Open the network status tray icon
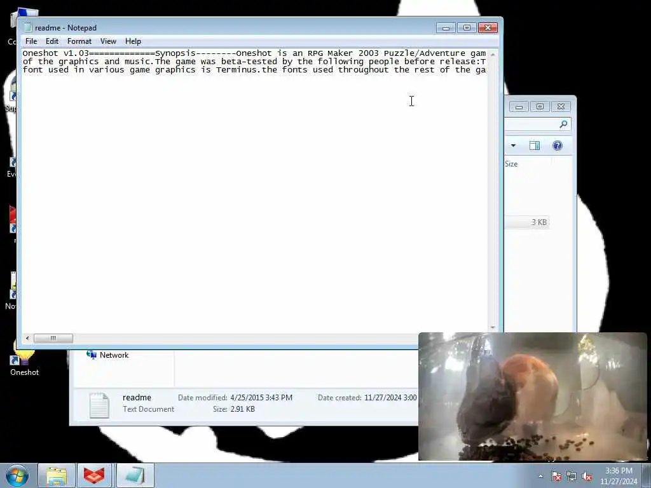The image size is (651, 488). click(x=572, y=477)
